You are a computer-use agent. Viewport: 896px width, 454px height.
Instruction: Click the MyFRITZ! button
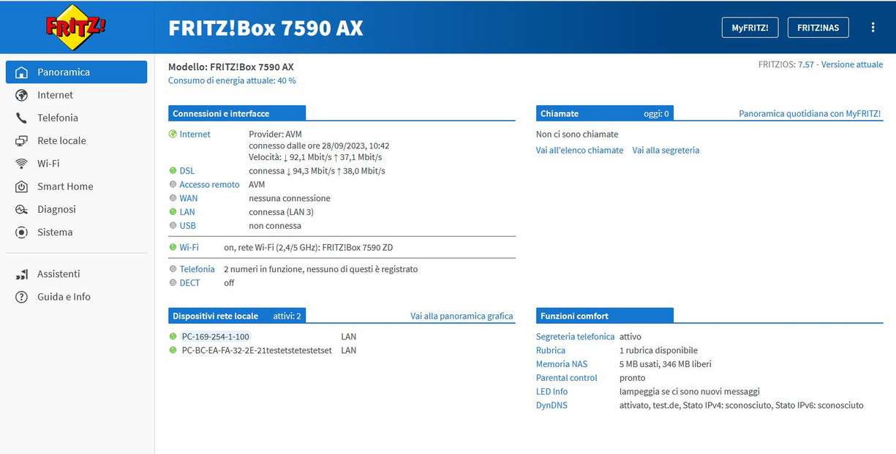[x=750, y=28]
